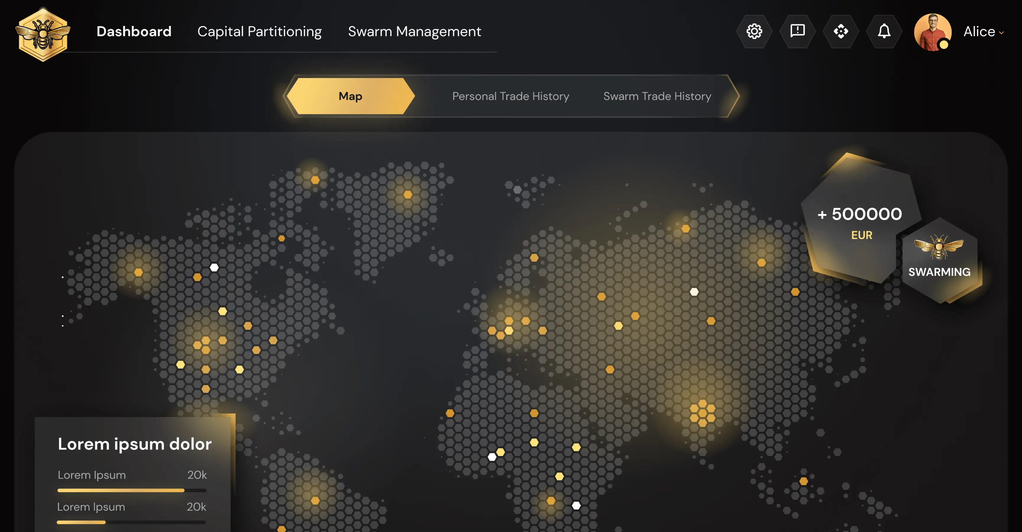Open Swarm Management section
Screen dimensions: 1022x532
tap(414, 31)
